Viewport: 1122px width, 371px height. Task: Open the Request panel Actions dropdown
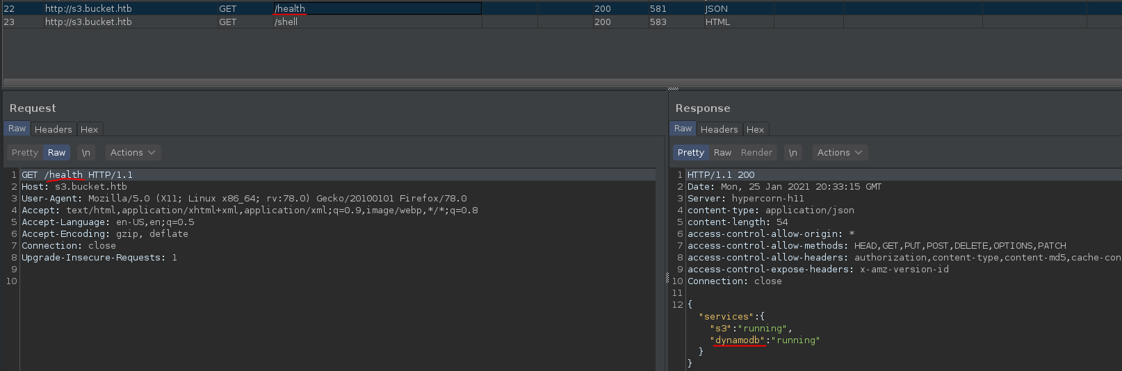tap(133, 153)
